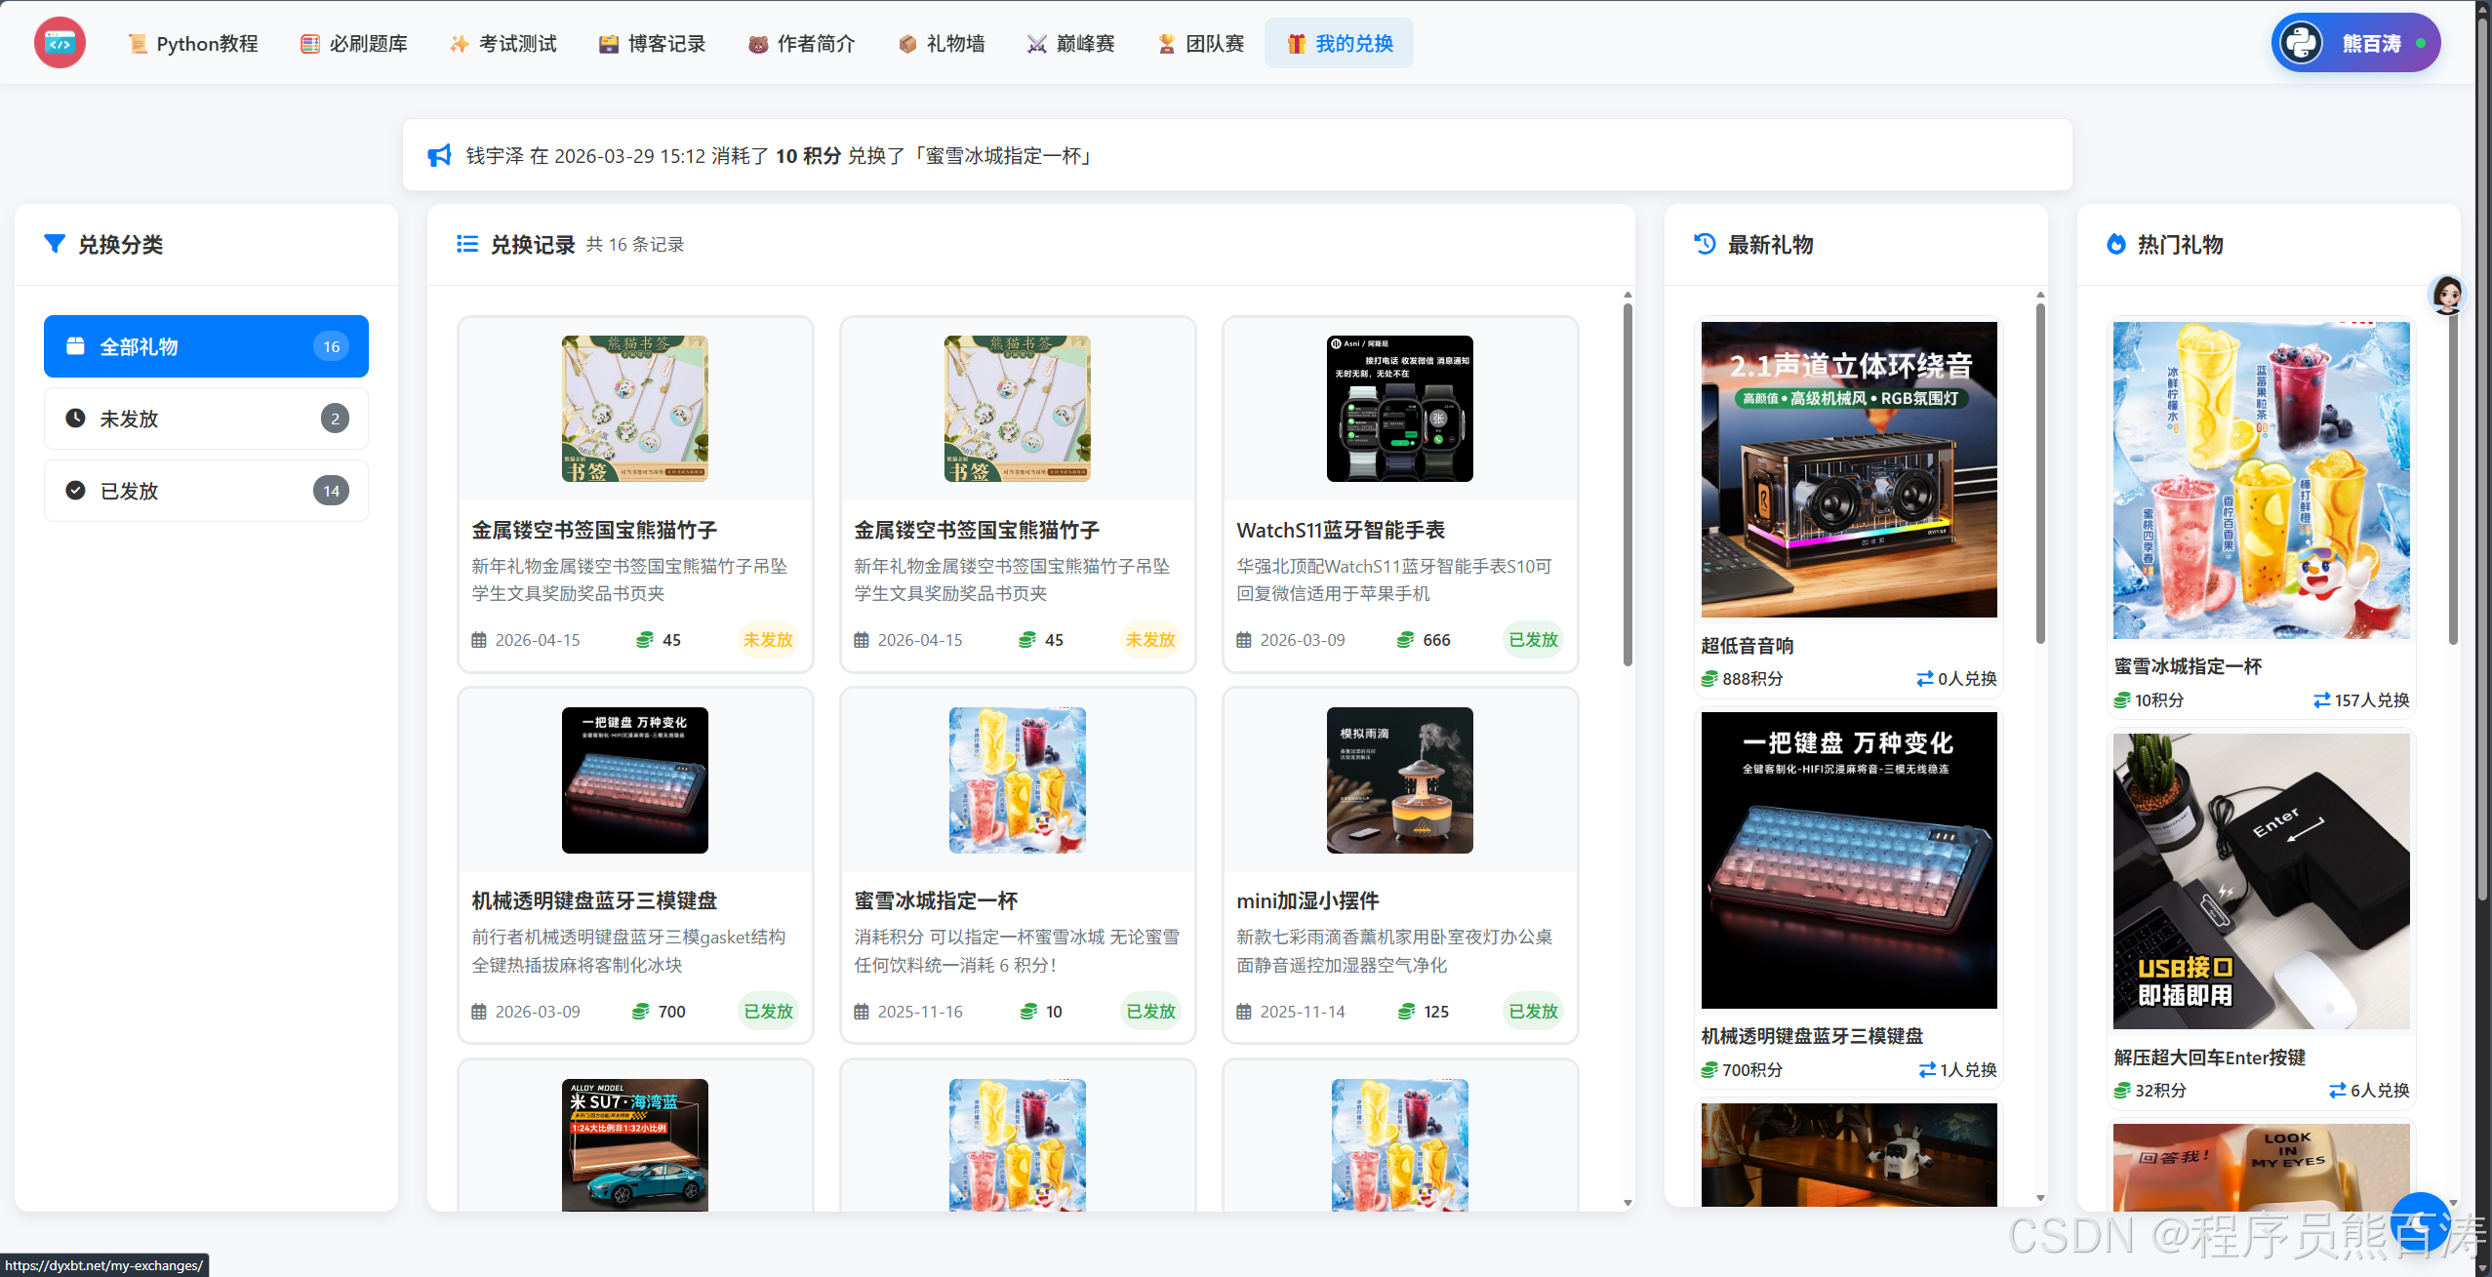
Task: Click the 超低音音响 title
Action: coord(1747,646)
